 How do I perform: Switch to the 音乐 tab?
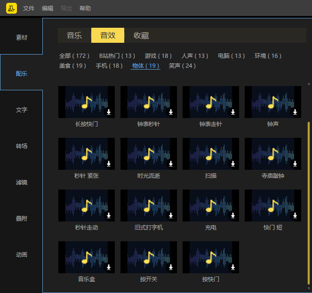74,35
